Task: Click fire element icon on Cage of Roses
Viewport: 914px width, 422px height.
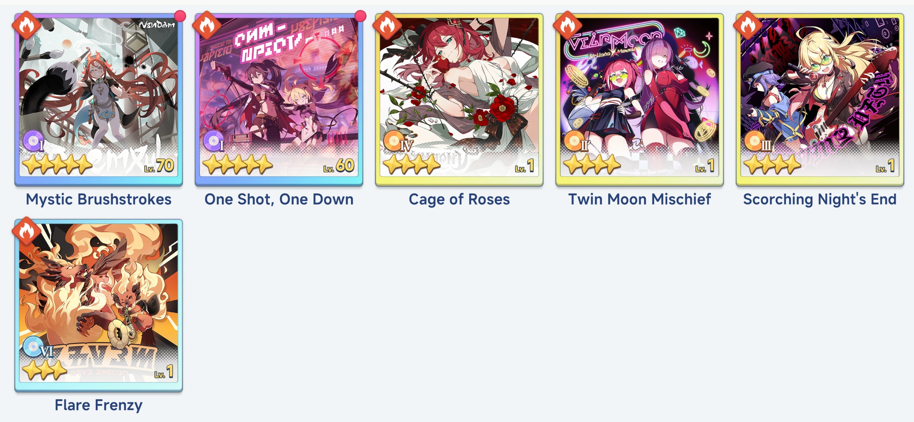Action: point(387,25)
